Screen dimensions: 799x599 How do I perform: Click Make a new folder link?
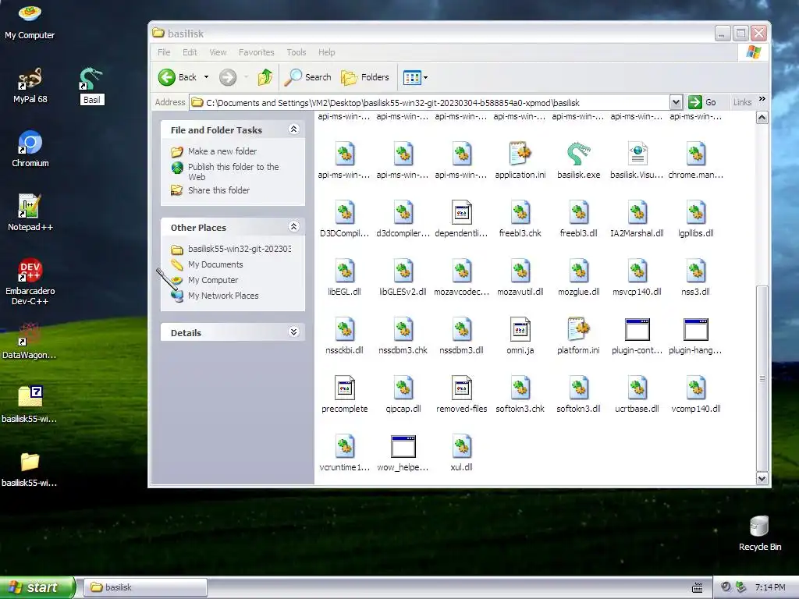coord(222,151)
